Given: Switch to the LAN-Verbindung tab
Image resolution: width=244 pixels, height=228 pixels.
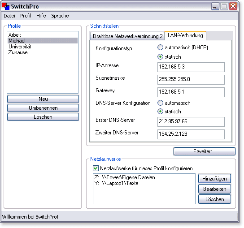Looking at the screenshot, I should (x=185, y=35).
